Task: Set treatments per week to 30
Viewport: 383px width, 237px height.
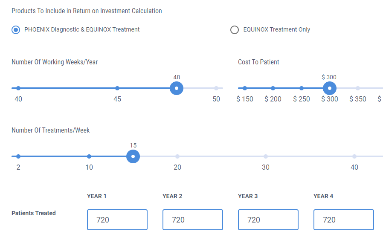Action: (266, 156)
